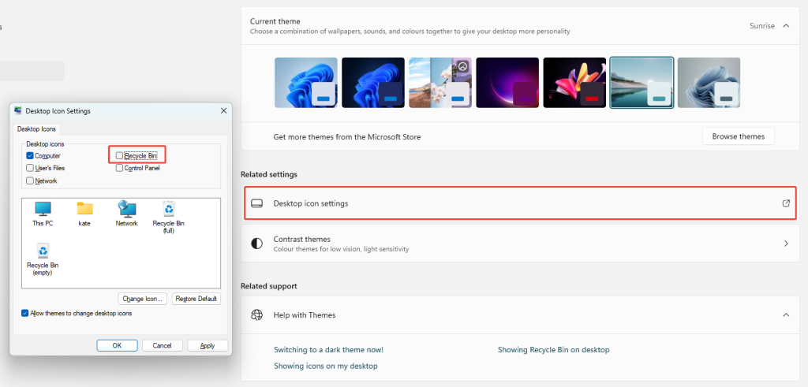Image resolution: width=808 pixels, height=387 pixels.
Task: Collapse the Help with Themes section
Action: (x=786, y=315)
